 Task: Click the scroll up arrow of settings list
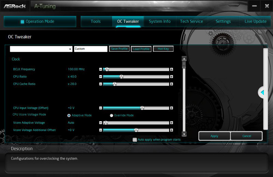point(184,59)
